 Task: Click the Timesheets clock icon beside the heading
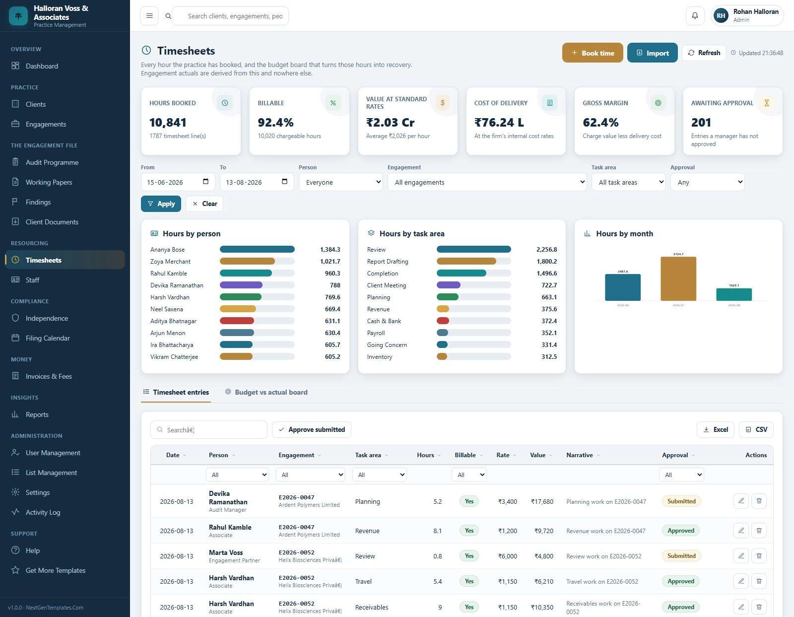tap(146, 50)
